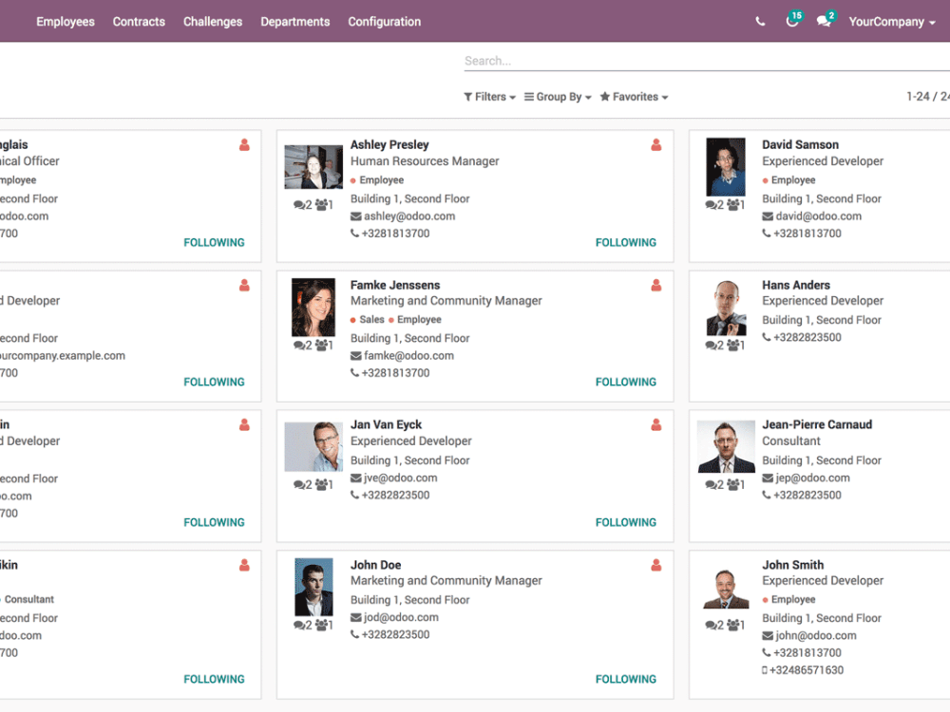
Task: Unfollow Ashley Presley
Action: (625, 242)
